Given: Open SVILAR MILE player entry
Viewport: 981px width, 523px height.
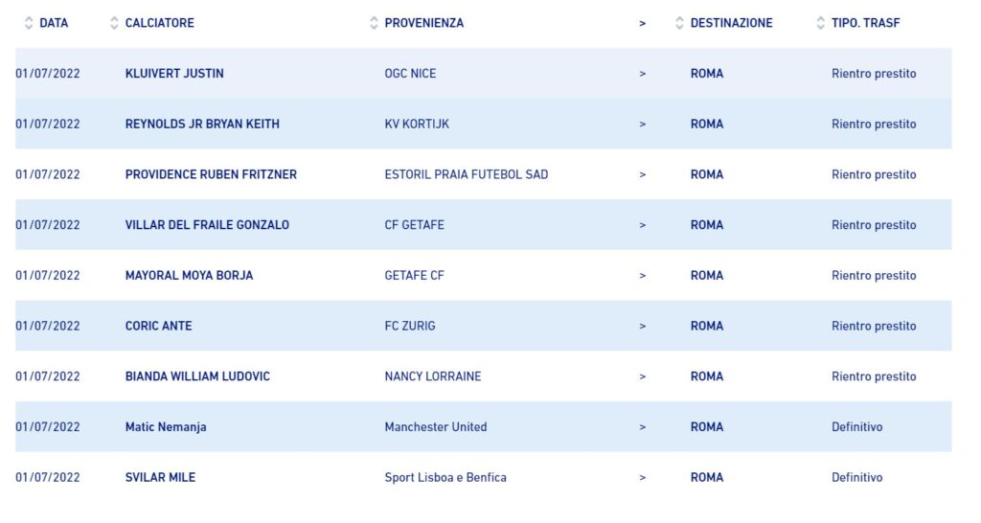Looking at the screenshot, I should [x=160, y=477].
